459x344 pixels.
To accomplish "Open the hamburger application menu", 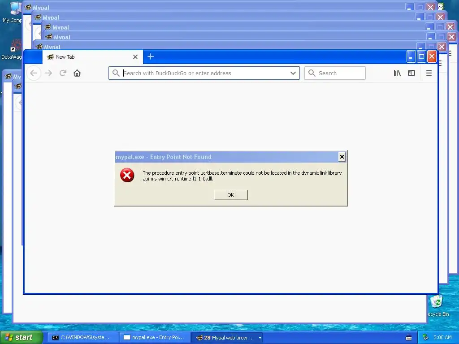I will (429, 73).
